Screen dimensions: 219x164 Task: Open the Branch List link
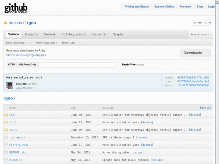click(68, 43)
